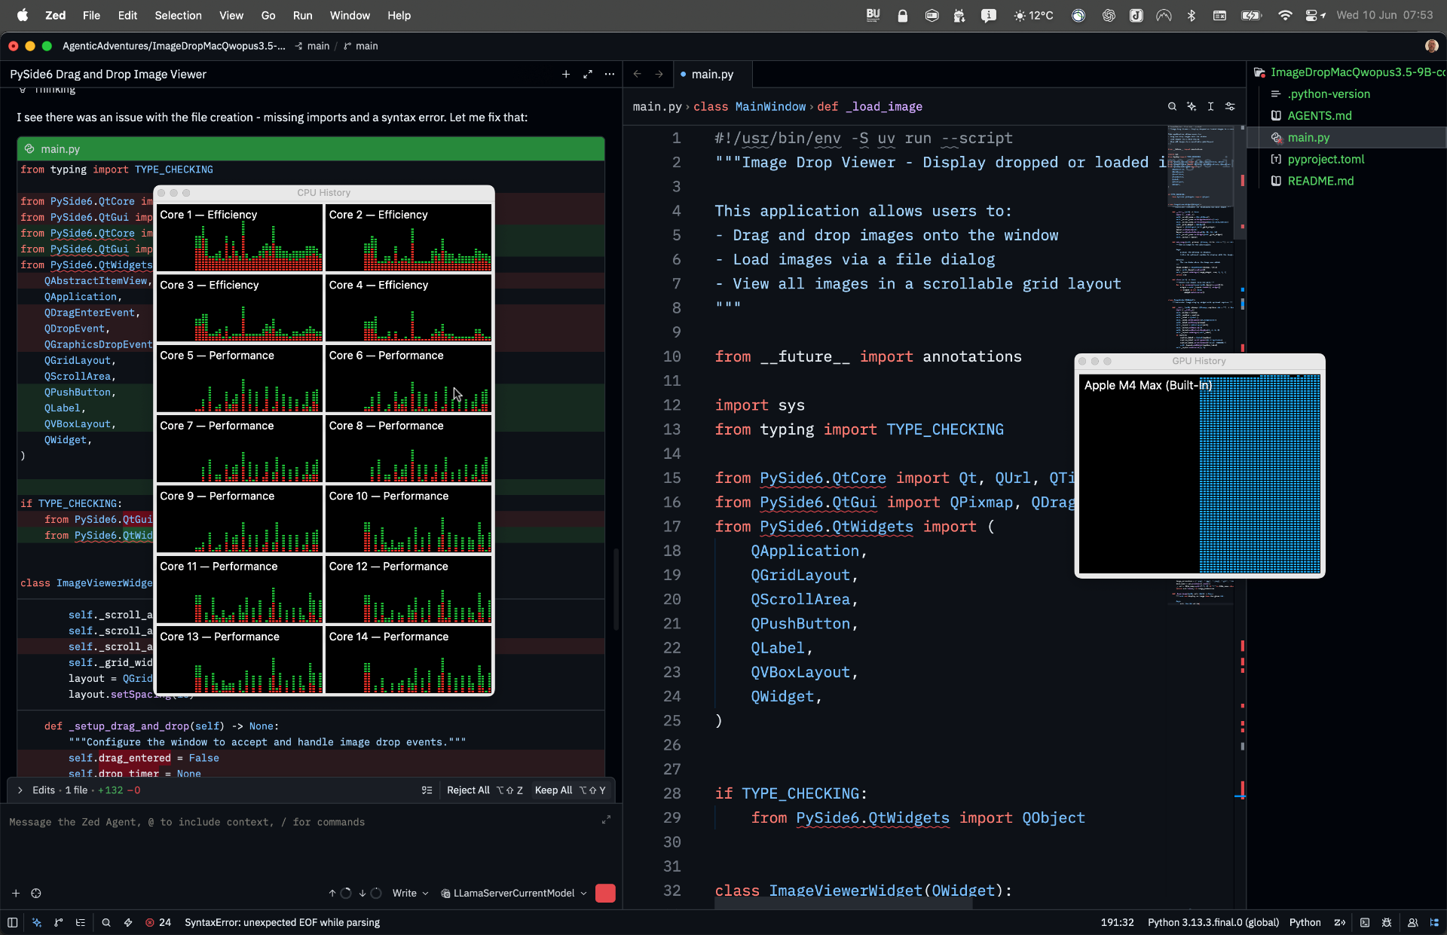Click the main.py header in agent diff
This screenshot has width=1447, height=935.
click(x=311, y=149)
